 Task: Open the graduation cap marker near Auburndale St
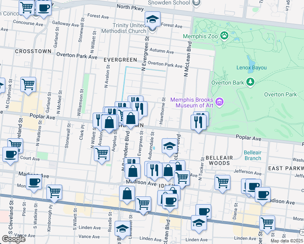coord(169,146)
